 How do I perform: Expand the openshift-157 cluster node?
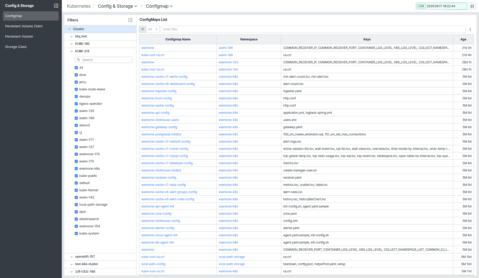pyautogui.click(x=72, y=257)
